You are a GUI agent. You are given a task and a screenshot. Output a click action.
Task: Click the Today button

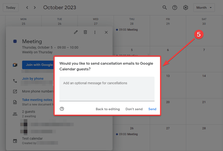(11, 8)
